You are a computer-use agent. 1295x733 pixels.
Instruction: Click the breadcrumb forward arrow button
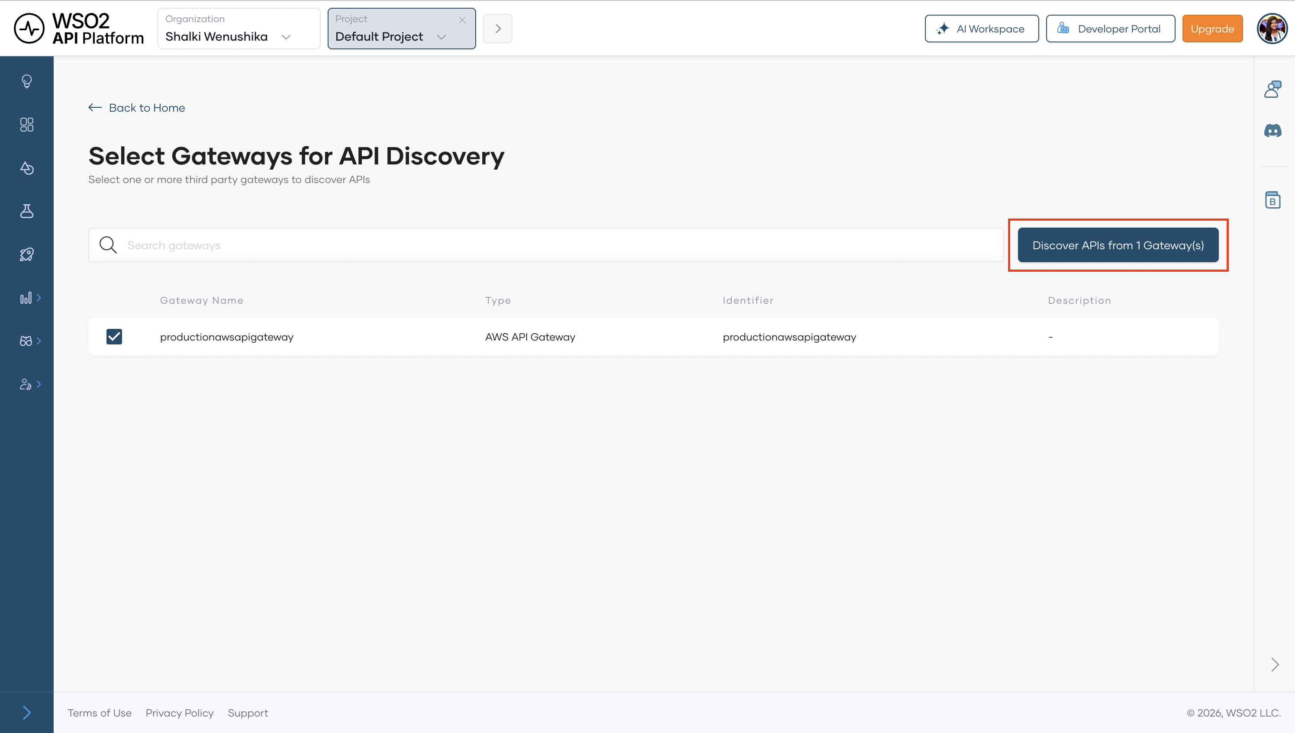(x=497, y=29)
